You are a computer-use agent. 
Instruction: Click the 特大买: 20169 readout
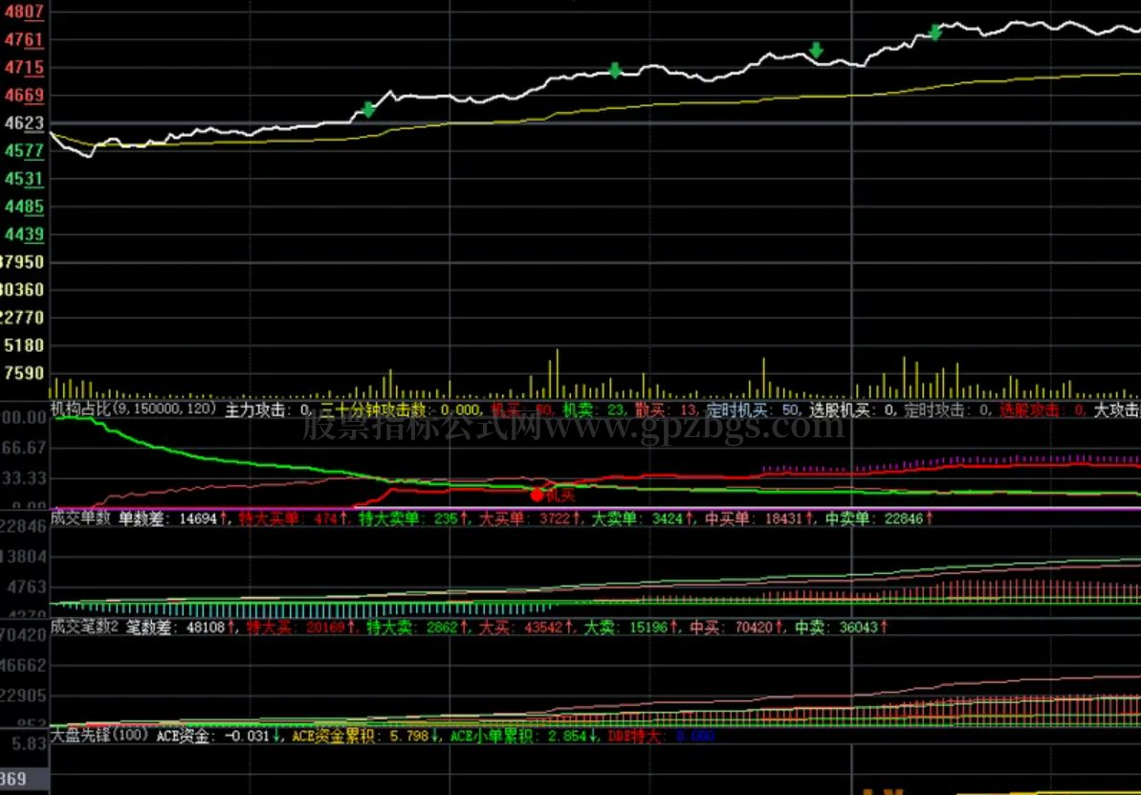pos(301,627)
